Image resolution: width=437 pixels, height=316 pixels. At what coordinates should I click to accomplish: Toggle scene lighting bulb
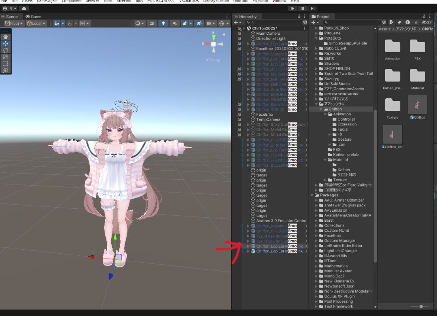pyautogui.click(x=163, y=23)
